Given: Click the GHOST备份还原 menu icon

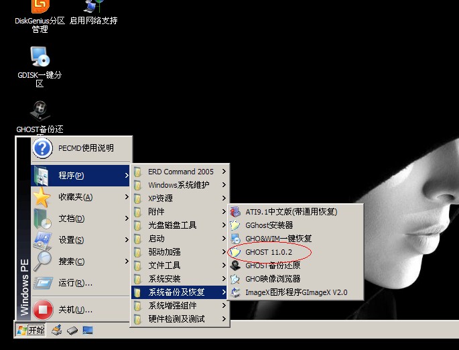Looking at the screenshot, I should 235,266.
